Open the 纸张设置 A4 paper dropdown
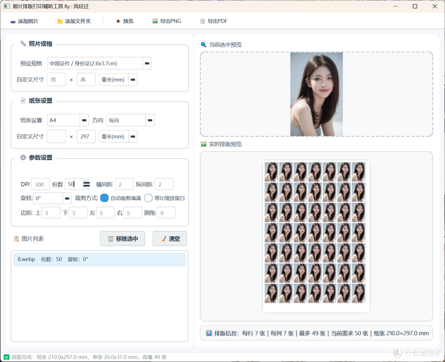The image size is (445, 362). (x=84, y=120)
